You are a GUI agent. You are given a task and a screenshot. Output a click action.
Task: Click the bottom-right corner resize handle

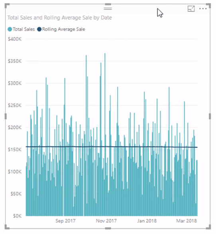pos(208,227)
